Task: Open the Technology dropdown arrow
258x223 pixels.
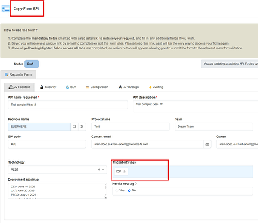Action: pos(103,169)
